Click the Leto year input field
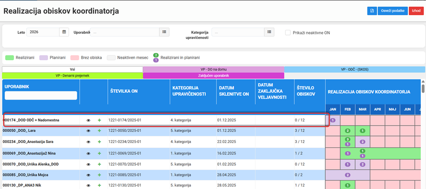Image resolution: width=426 pixels, height=189 pixels. 43,32
